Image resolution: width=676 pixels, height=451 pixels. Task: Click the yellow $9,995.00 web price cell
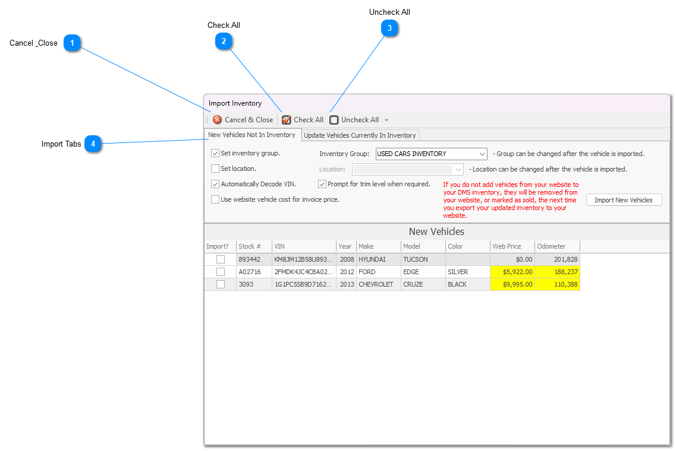[512, 284]
